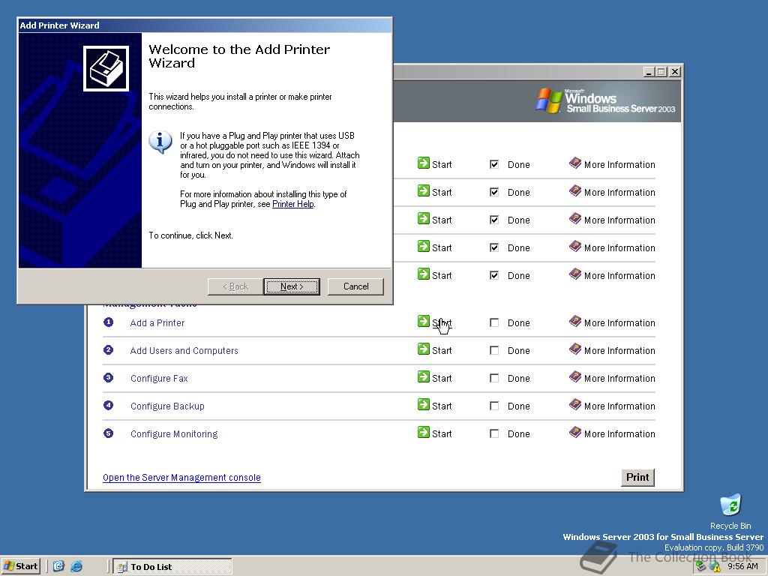Click the Start arrow icon for Configure Fax
The image size is (768, 576).
[x=423, y=376]
